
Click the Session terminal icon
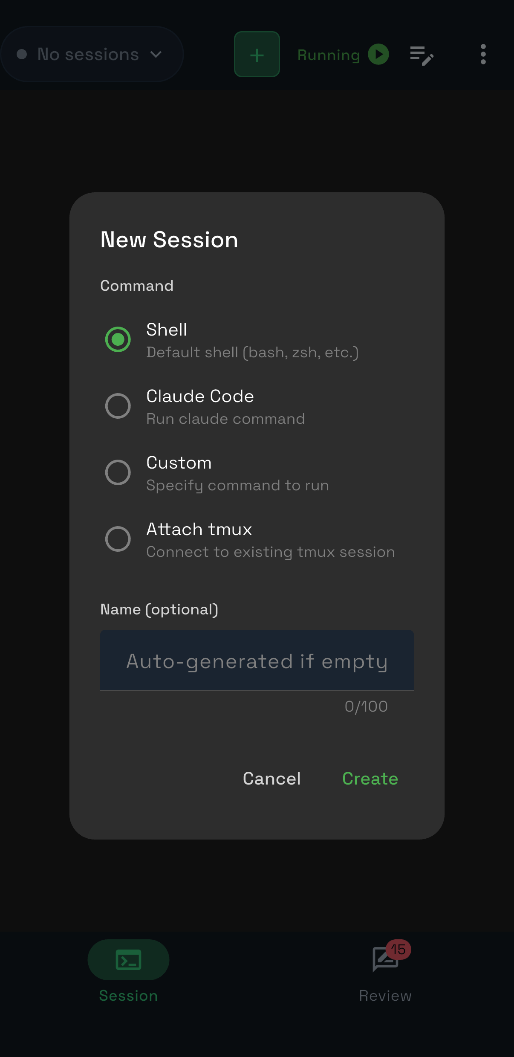[128, 960]
